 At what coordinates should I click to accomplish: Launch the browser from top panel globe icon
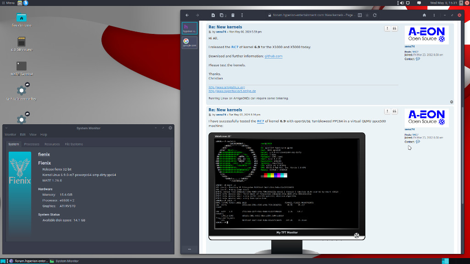point(26,3)
